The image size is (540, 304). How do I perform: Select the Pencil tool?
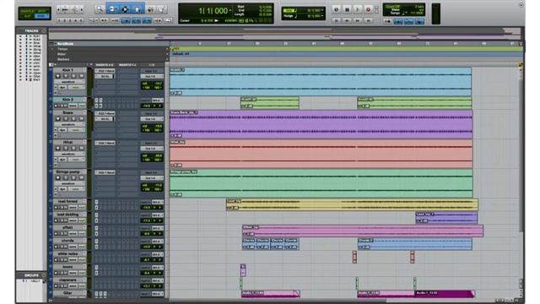(162, 9)
